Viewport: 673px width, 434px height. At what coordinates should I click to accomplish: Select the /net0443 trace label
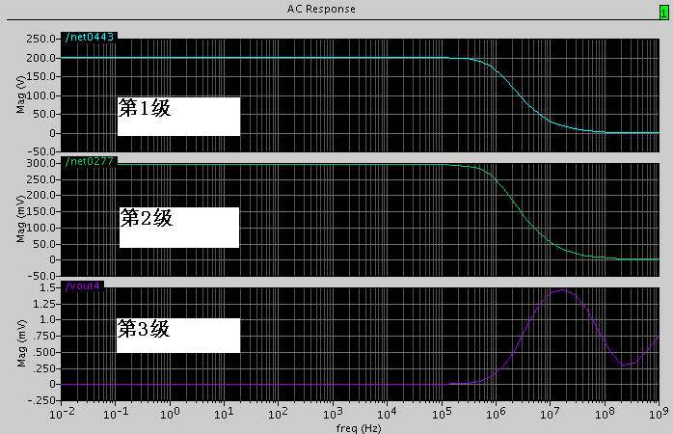90,37
